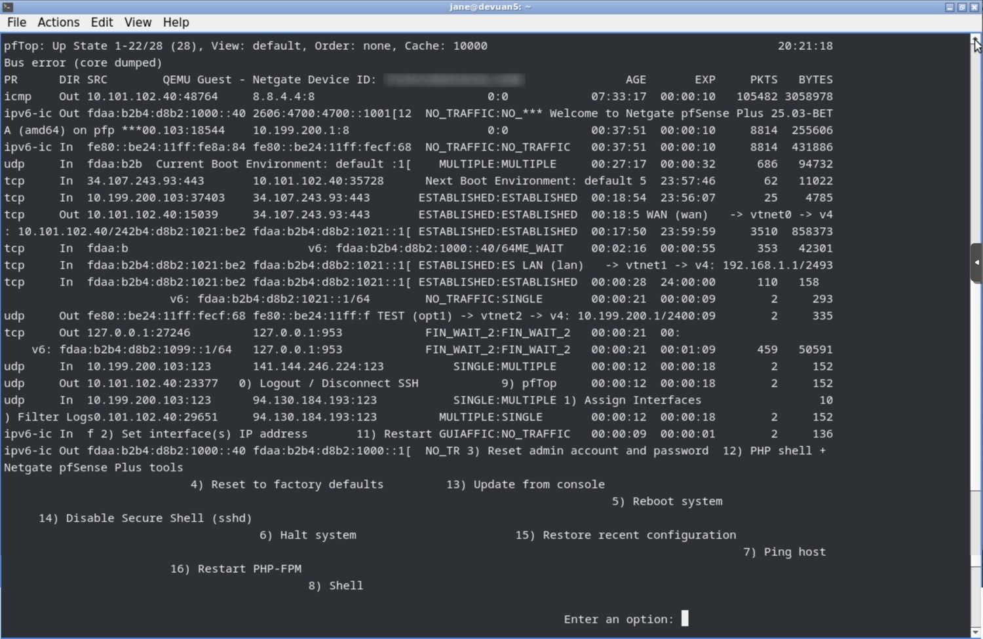
Task: Click the 'EXP' column header
Action: (x=705, y=79)
